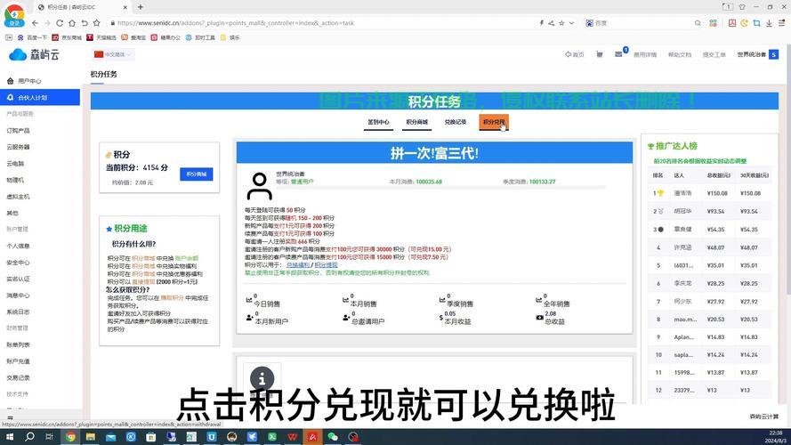
Task: Open 系统日志 in the sidebar
Action: click(18, 311)
